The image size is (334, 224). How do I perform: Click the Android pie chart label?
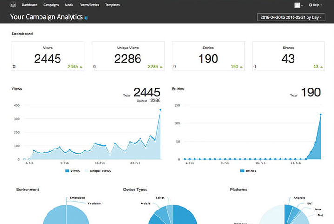pyautogui.click(x=299, y=198)
